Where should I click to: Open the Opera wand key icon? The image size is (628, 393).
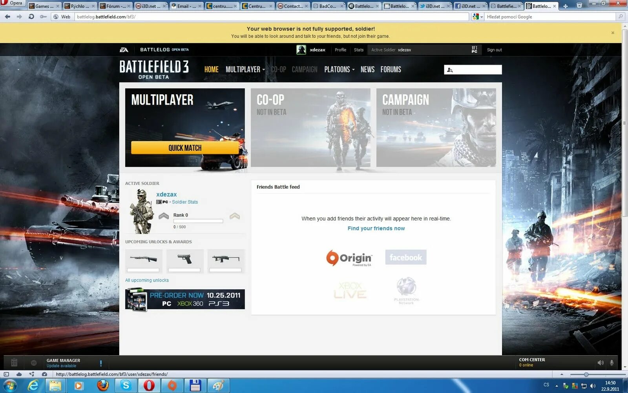[43, 17]
